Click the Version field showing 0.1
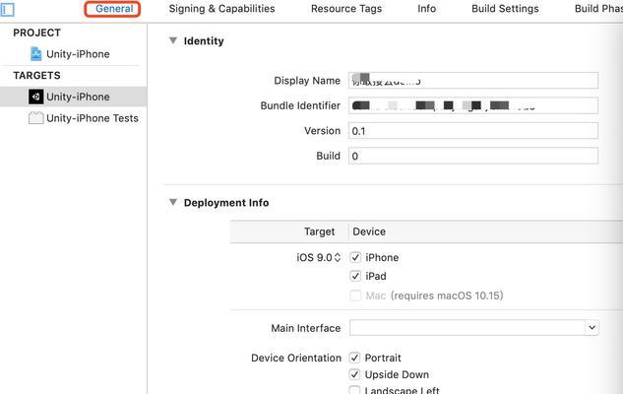This screenshot has width=623, height=394. pyautogui.click(x=473, y=131)
